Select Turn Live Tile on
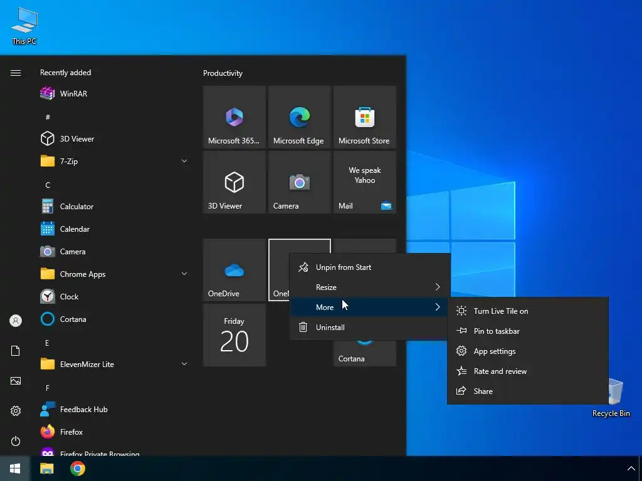This screenshot has height=481, width=642. pyautogui.click(x=528, y=311)
